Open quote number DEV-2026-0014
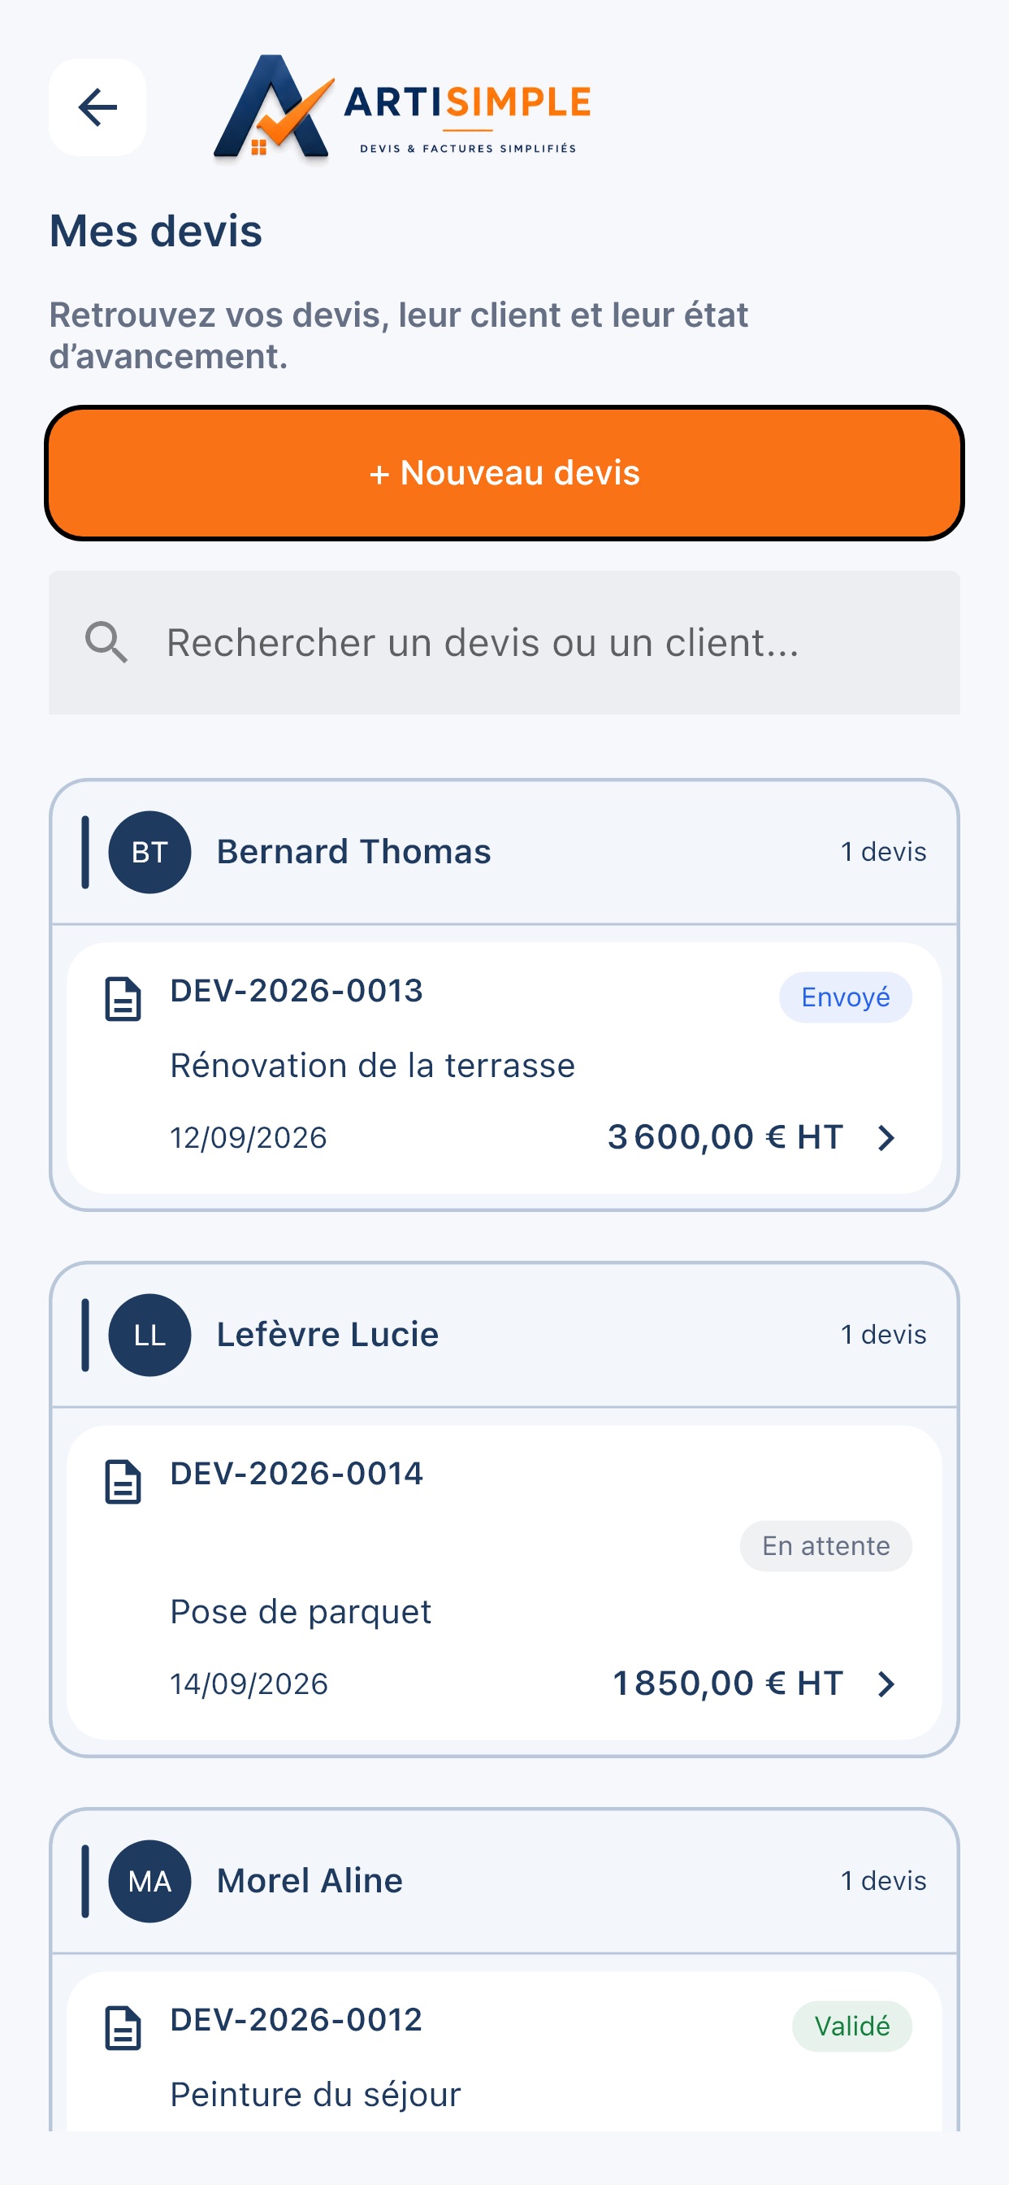Screen dimensions: 1009x2185 point(296,1475)
